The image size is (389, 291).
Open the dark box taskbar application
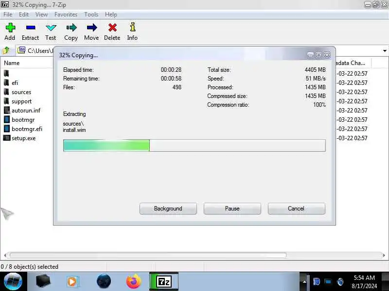pyautogui.click(x=43, y=281)
